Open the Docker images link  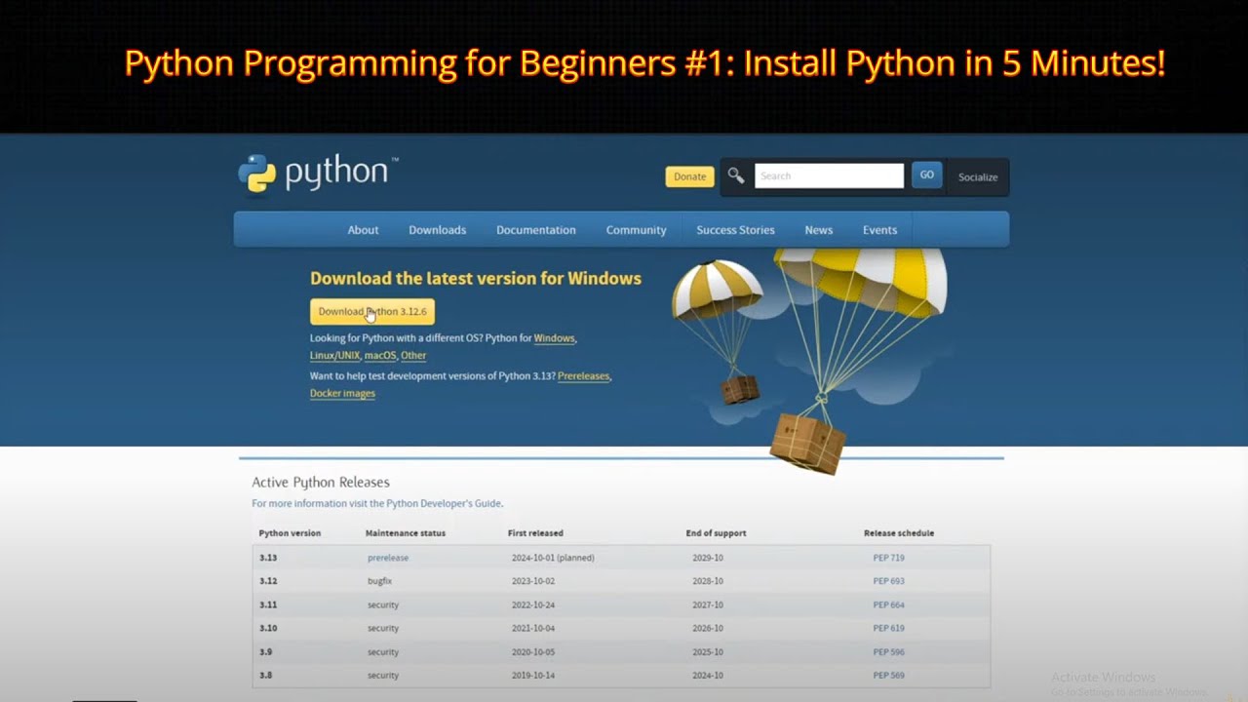pos(342,394)
